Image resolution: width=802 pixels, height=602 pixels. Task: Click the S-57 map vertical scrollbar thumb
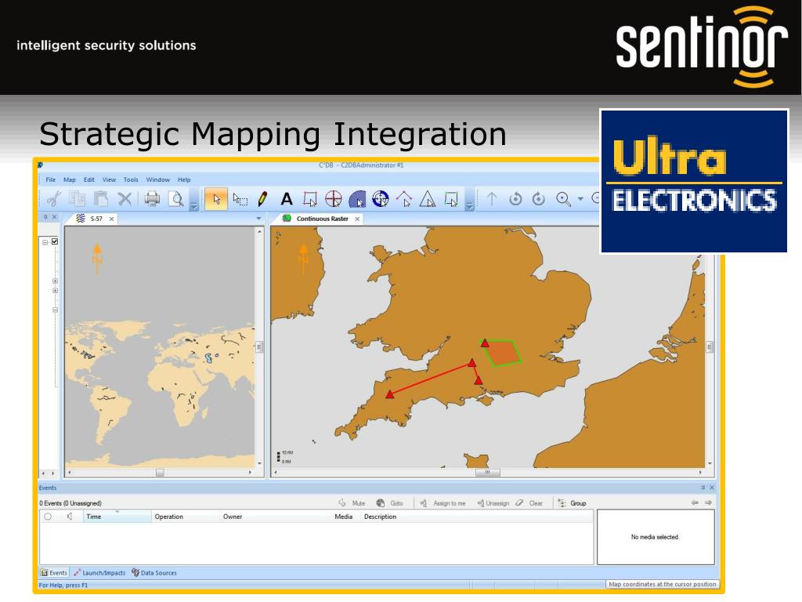259,347
